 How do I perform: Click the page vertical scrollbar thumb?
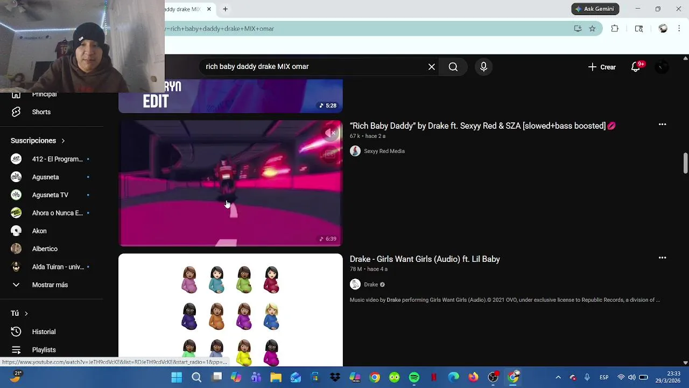[x=685, y=163]
